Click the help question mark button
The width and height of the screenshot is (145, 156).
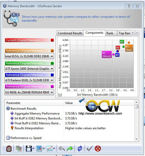[129, 6]
